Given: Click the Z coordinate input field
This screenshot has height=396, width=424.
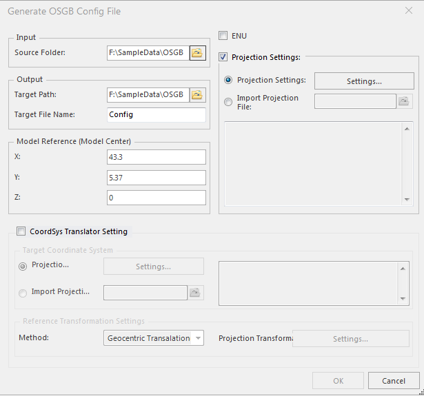Looking at the screenshot, I should [157, 198].
